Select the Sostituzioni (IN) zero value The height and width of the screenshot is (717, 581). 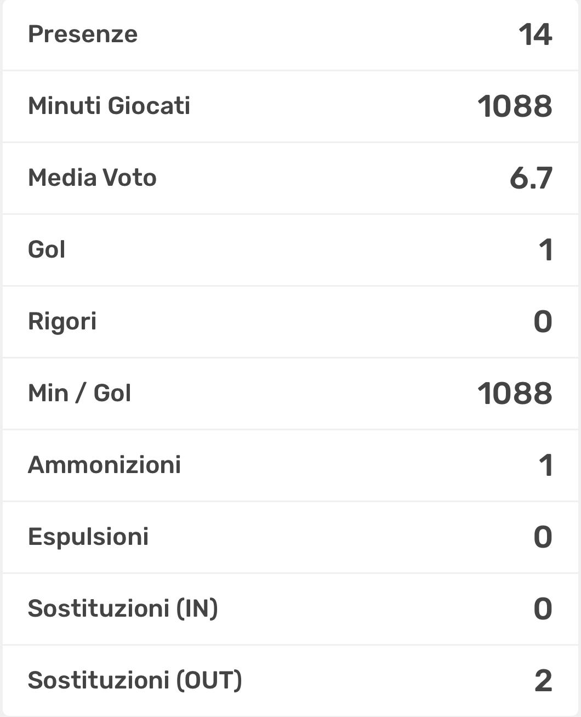[x=543, y=609]
